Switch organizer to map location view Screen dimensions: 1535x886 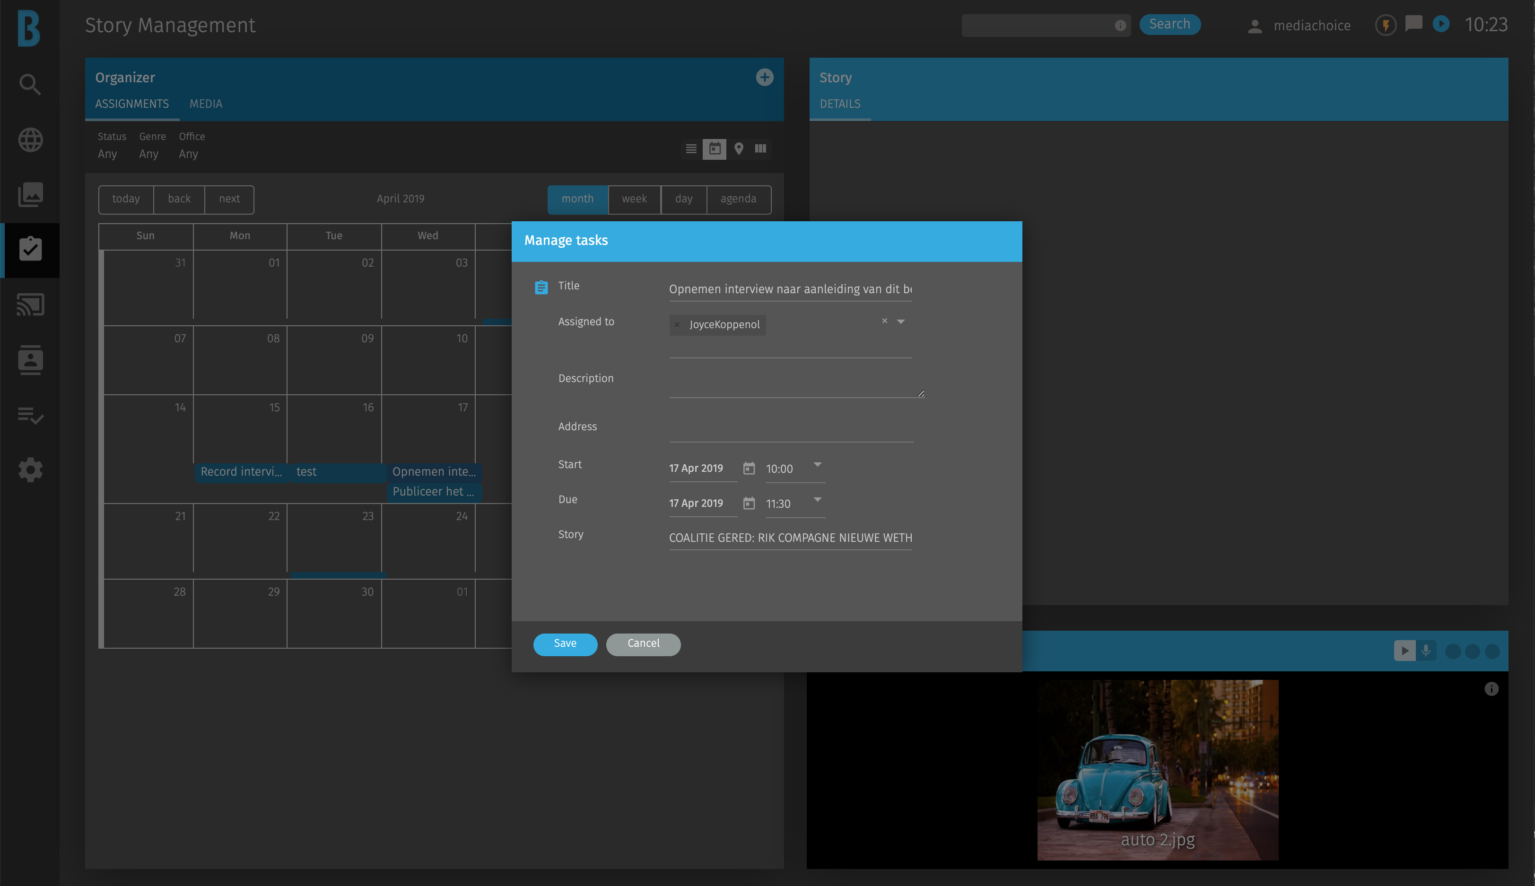point(738,148)
